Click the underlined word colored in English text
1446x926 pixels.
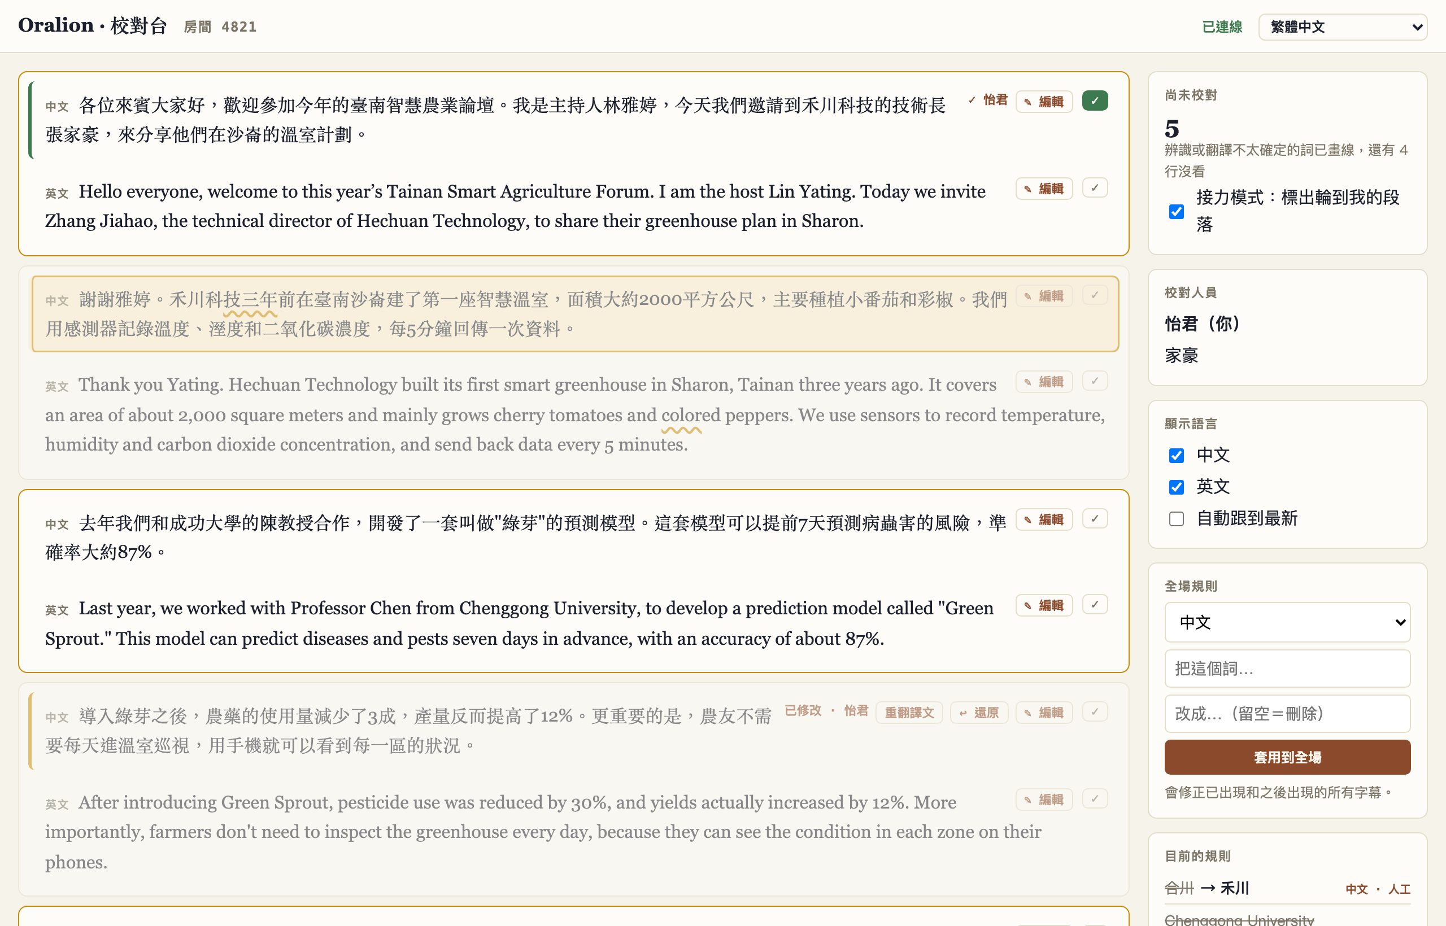point(690,416)
